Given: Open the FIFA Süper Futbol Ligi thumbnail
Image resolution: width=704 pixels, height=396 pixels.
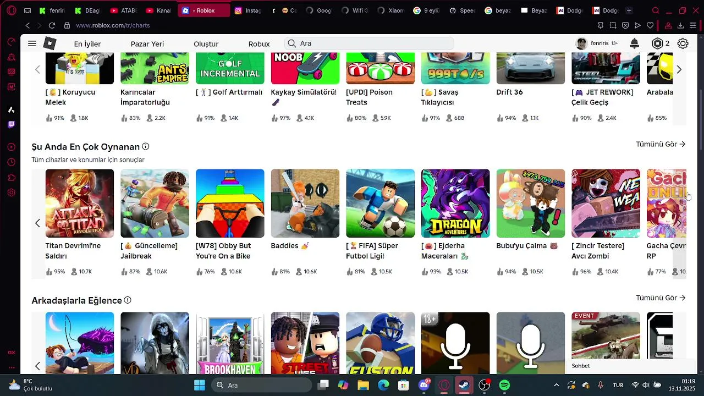Looking at the screenshot, I should point(380,204).
